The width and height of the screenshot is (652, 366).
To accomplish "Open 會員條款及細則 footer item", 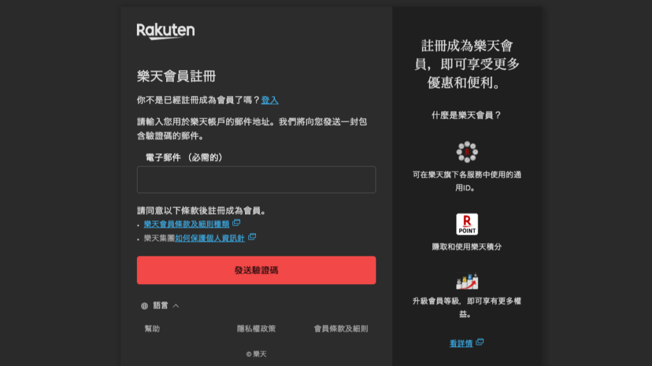I will (x=341, y=329).
